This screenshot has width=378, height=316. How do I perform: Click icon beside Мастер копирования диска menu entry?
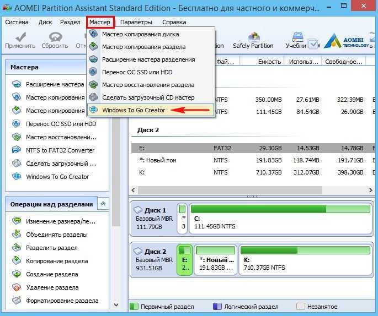point(93,34)
